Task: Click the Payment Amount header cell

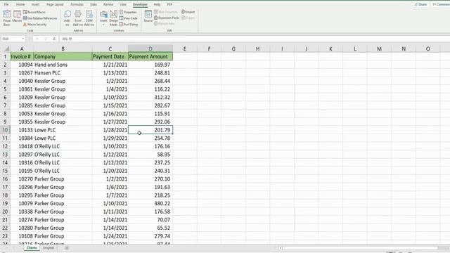Action: (150, 56)
